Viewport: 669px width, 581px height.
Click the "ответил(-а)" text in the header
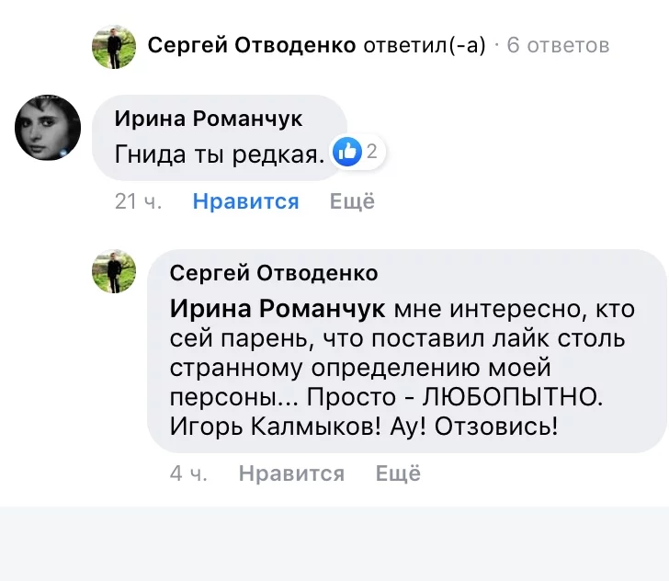point(425,45)
